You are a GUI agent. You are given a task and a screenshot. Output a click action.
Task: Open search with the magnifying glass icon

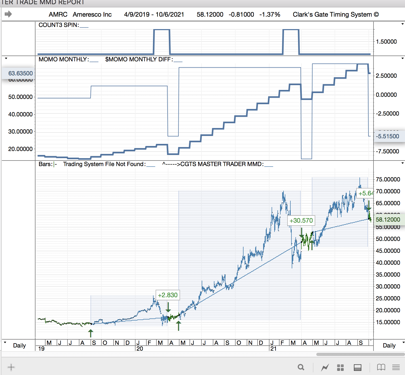coord(301,367)
